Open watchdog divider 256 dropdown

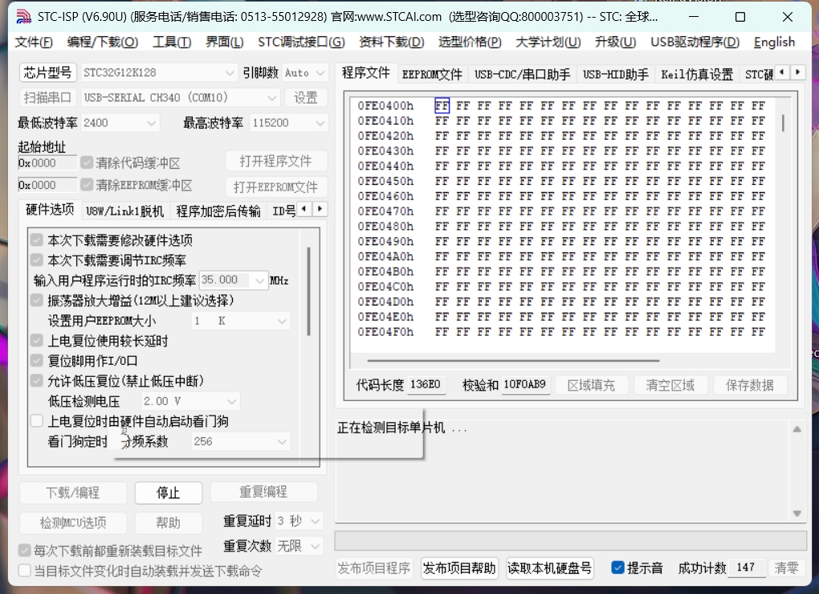(241, 442)
